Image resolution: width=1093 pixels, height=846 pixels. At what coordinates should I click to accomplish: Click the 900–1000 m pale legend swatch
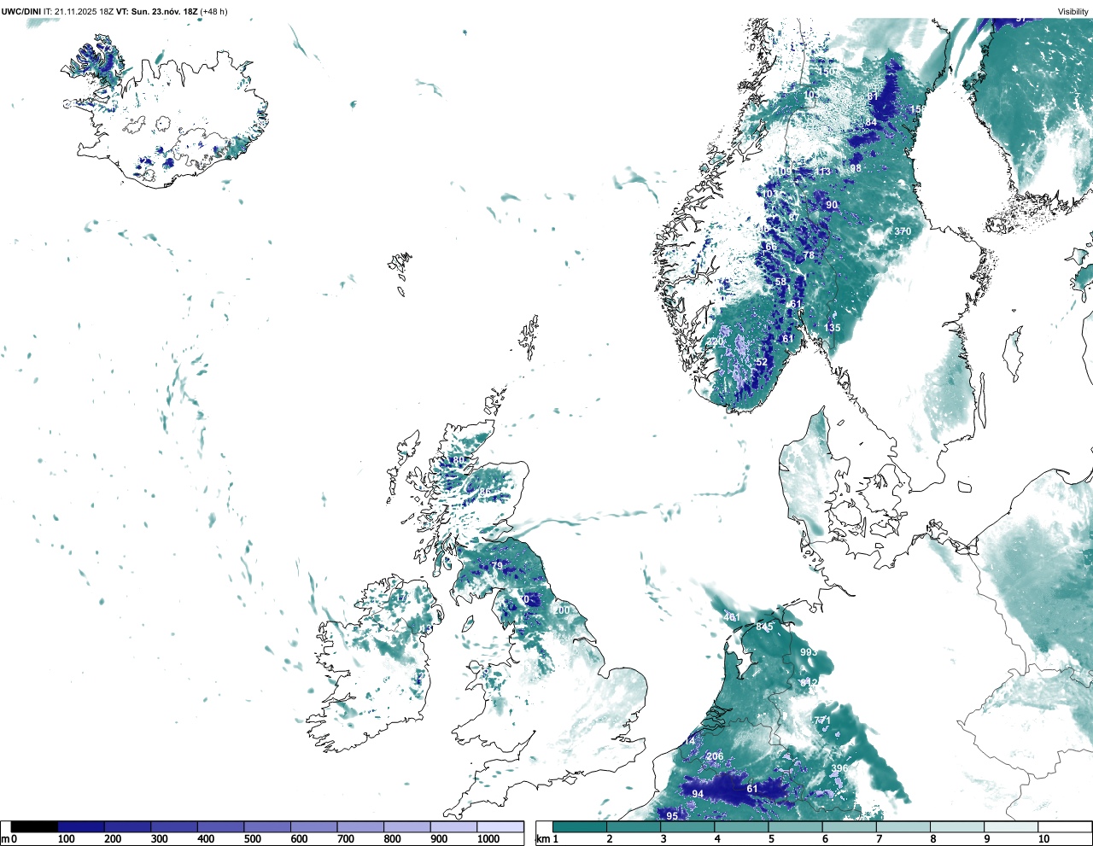pos(453,826)
